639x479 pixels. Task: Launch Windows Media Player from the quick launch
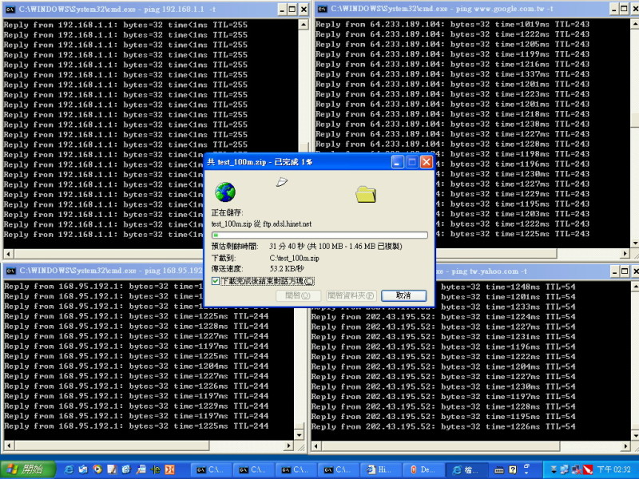(97, 469)
